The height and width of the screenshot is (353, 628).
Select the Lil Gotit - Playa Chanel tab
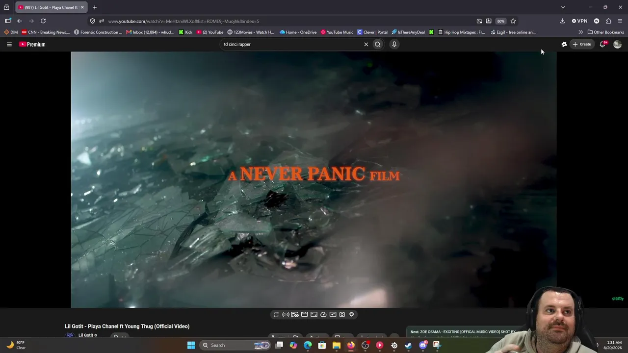point(52,7)
